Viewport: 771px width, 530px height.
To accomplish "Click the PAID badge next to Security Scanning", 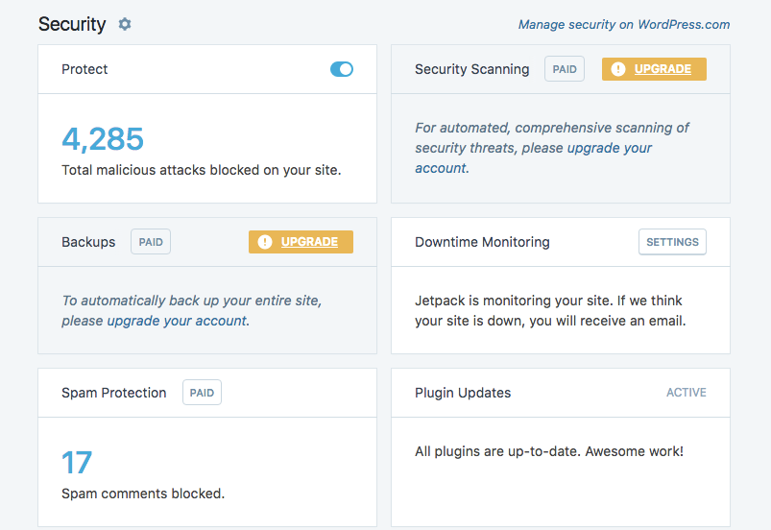I will 565,69.
